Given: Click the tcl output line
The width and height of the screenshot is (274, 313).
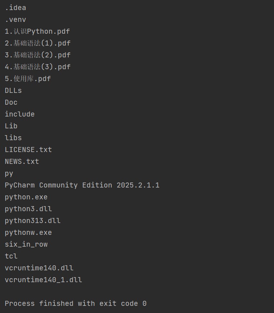Looking at the screenshot, I should [11, 256].
